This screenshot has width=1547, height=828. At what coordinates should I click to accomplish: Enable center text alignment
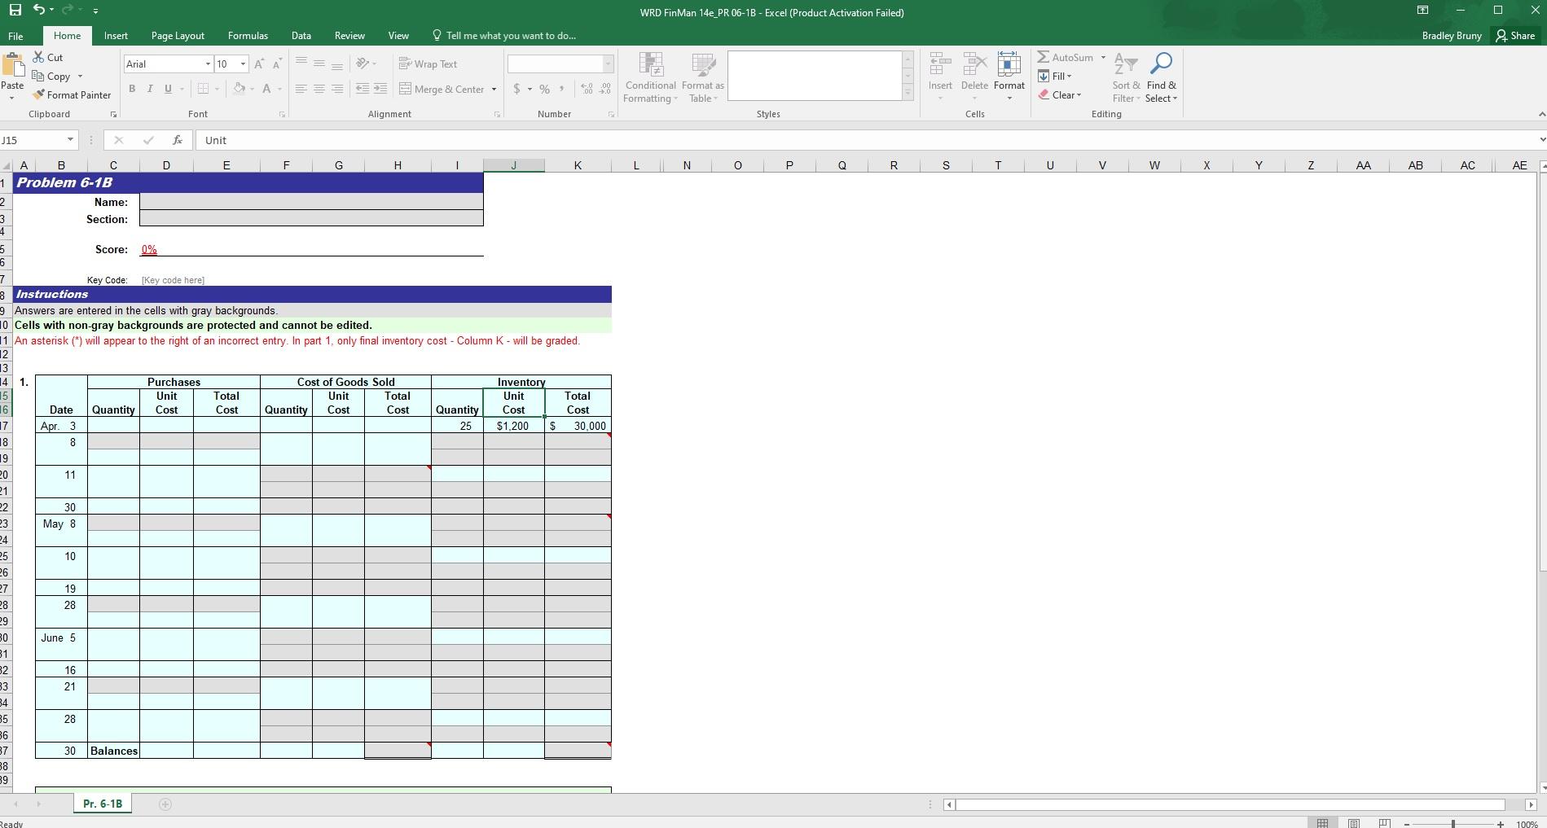pyautogui.click(x=318, y=89)
